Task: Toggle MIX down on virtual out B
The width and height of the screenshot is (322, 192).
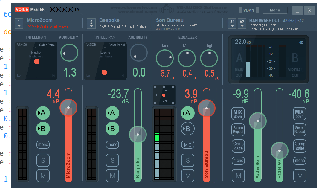Action: 299,114
